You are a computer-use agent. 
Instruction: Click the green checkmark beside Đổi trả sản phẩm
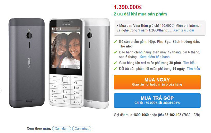coord(115,69)
